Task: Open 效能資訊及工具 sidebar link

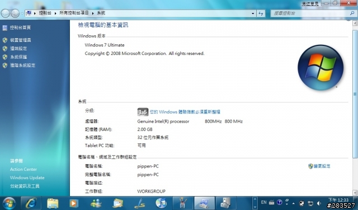Action: coord(25,186)
